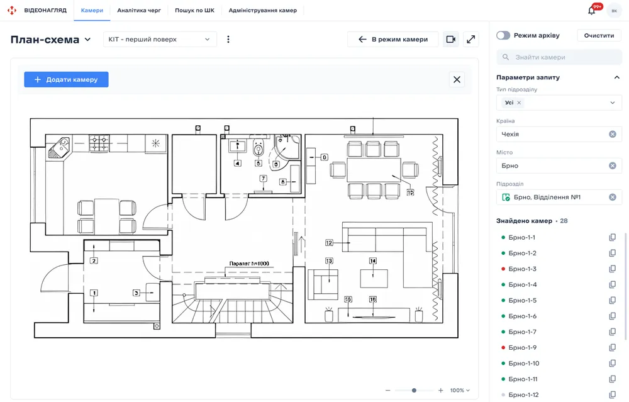Copy icon for Брно-1-4
Screen dimensions: 629x402
point(613,284)
